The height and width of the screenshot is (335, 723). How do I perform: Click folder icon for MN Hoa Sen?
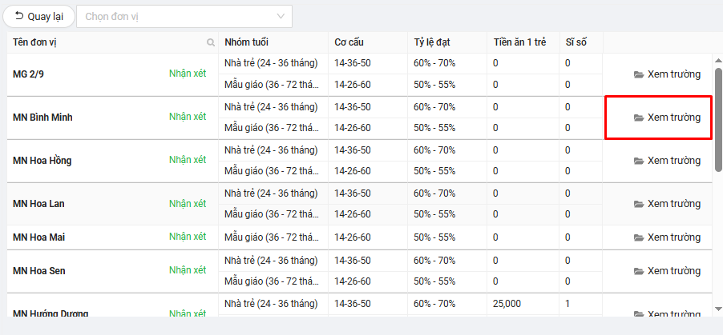point(639,271)
